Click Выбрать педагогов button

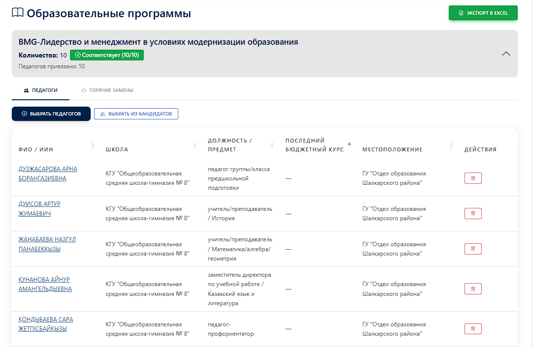pos(51,114)
